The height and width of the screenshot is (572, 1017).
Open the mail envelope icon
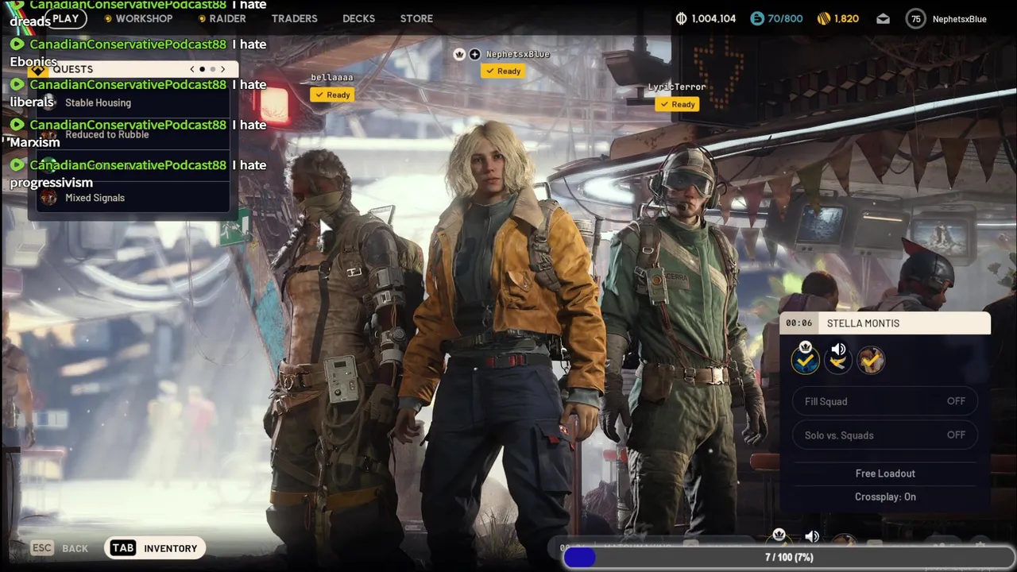coord(883,19)
